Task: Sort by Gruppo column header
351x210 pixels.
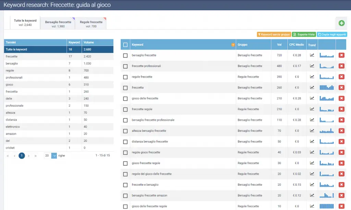Action: click(x=253, y=45)
